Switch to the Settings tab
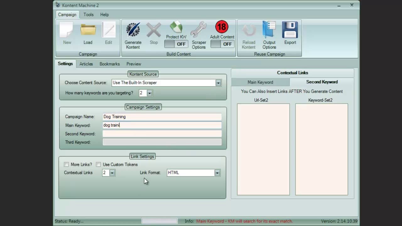The width and height of the screenshot is (402, 226). click(x=65, y=63)
